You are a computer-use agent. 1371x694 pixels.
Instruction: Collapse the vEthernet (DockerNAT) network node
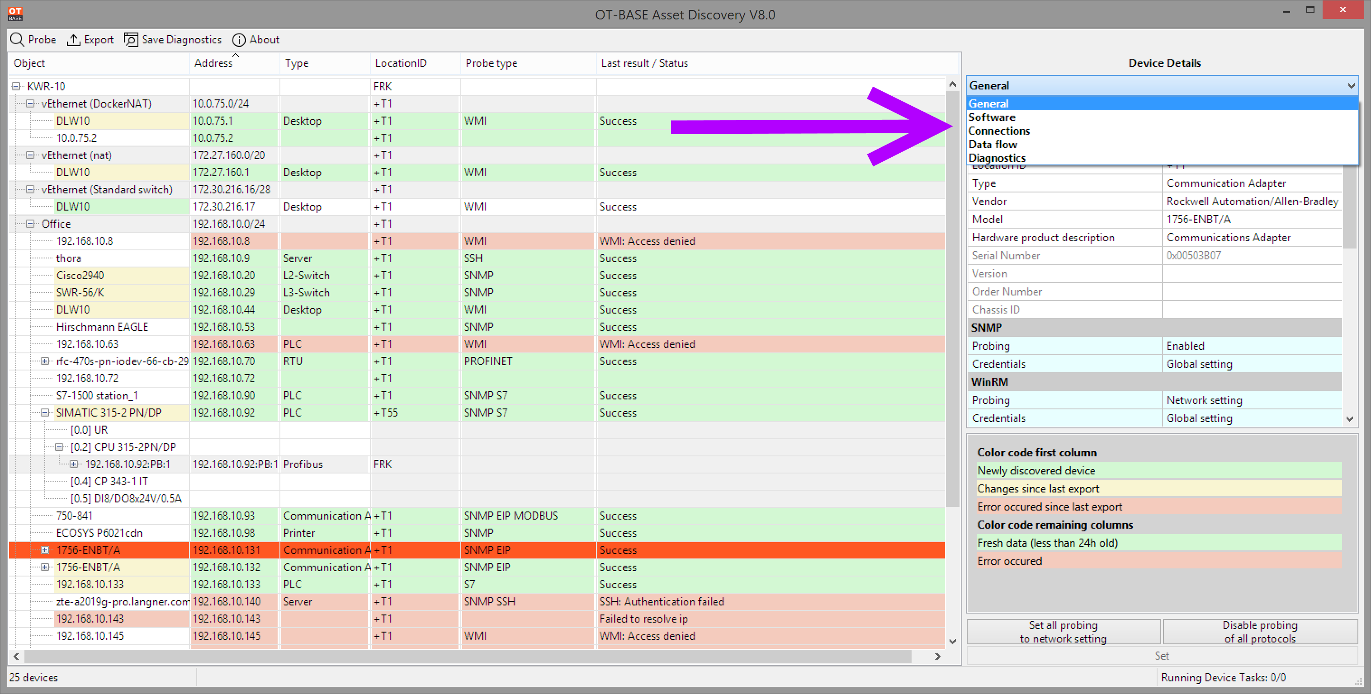[x=30, y=104]
